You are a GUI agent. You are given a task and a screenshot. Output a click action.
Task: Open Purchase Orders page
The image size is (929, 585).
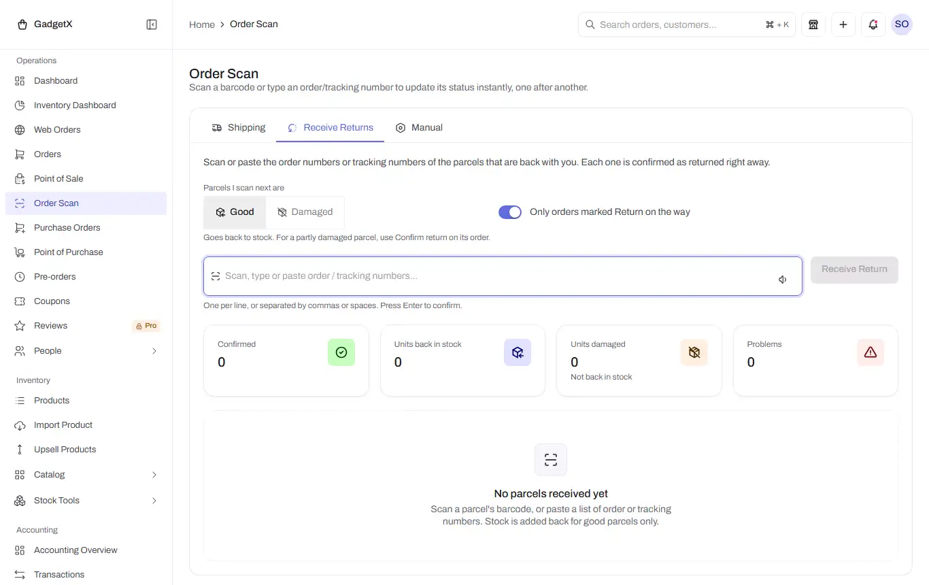pos(86,228)
